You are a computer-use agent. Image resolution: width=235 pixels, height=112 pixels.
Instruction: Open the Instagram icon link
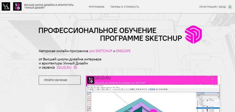pos(75,67)
